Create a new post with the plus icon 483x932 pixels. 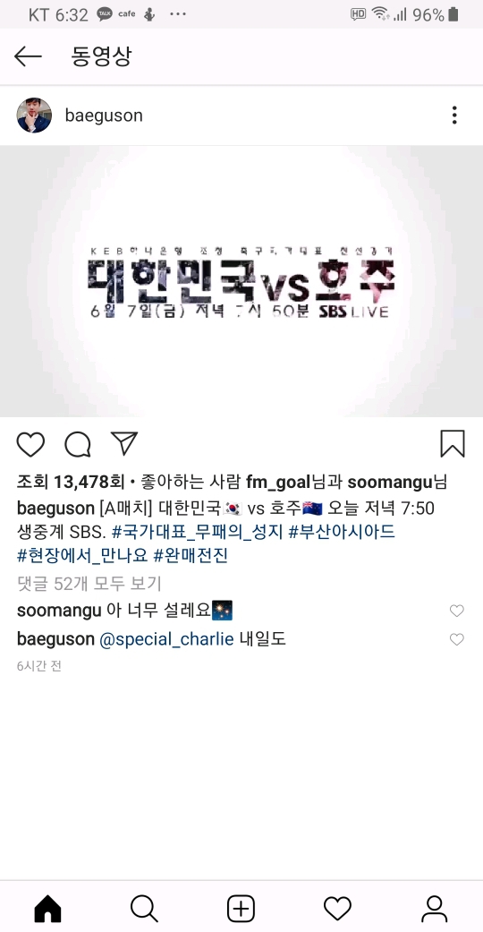(x=241, y=909)
